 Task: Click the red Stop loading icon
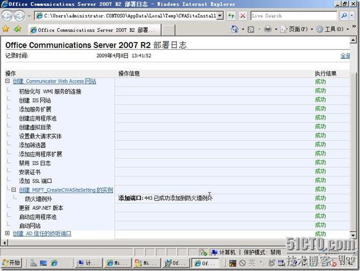point(243,16)
